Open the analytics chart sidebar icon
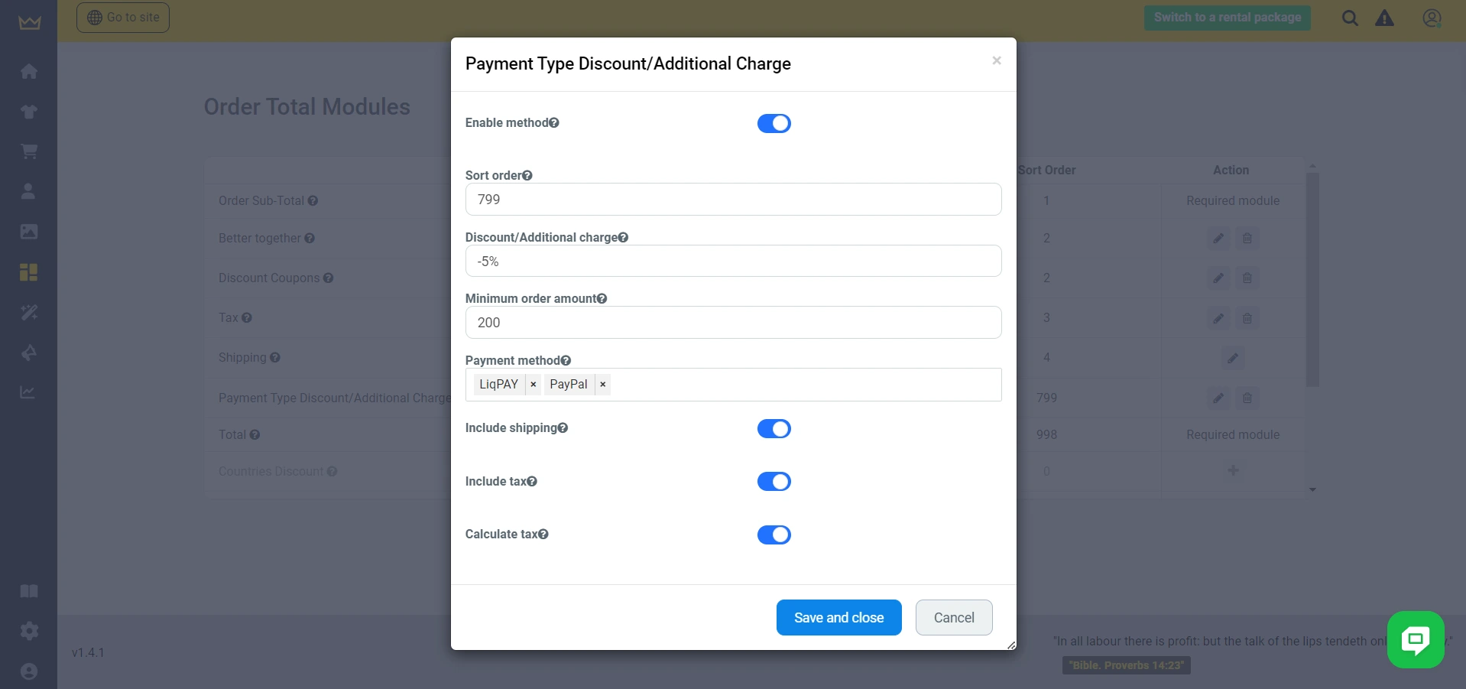The image size is (1466, 689). (x=28, y=392)
